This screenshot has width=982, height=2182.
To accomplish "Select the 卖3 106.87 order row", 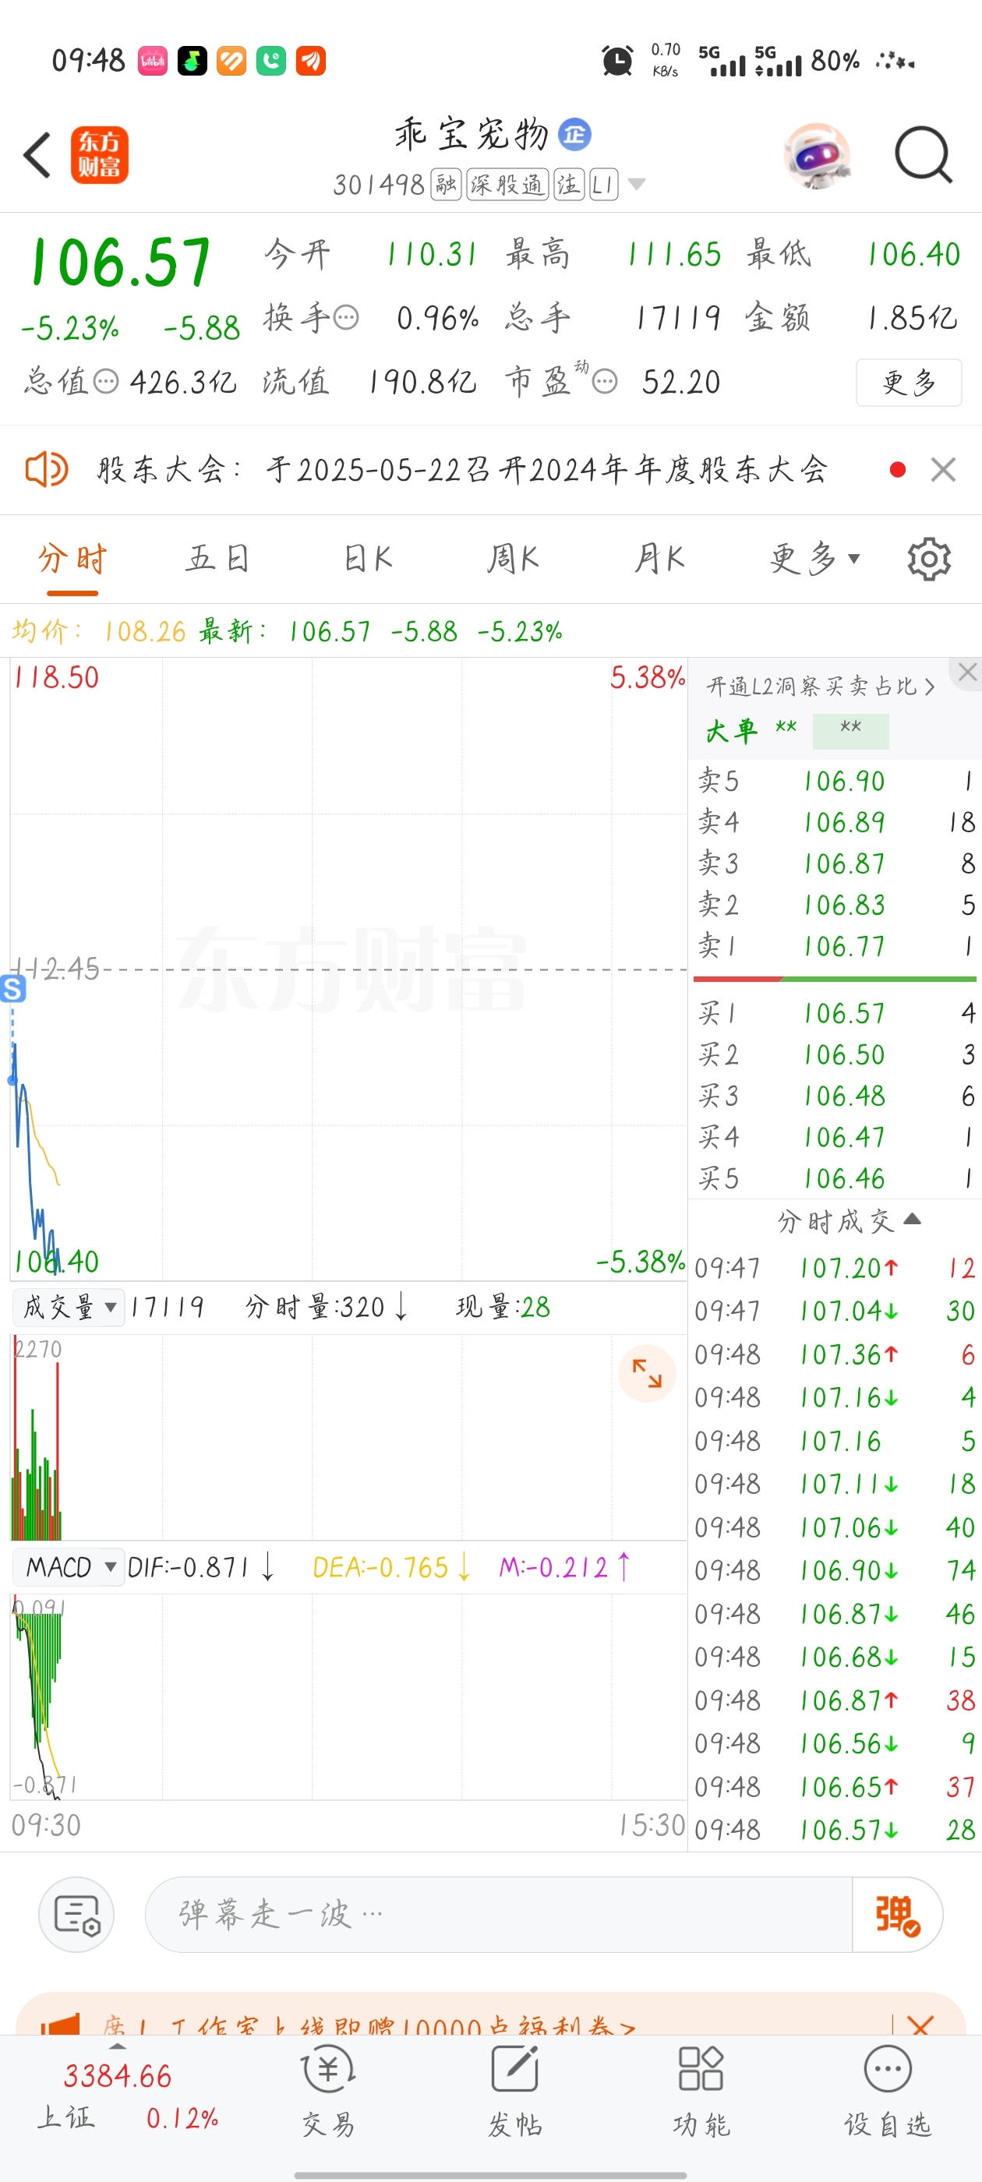I will pyautogui.click(x=835, y=864).
